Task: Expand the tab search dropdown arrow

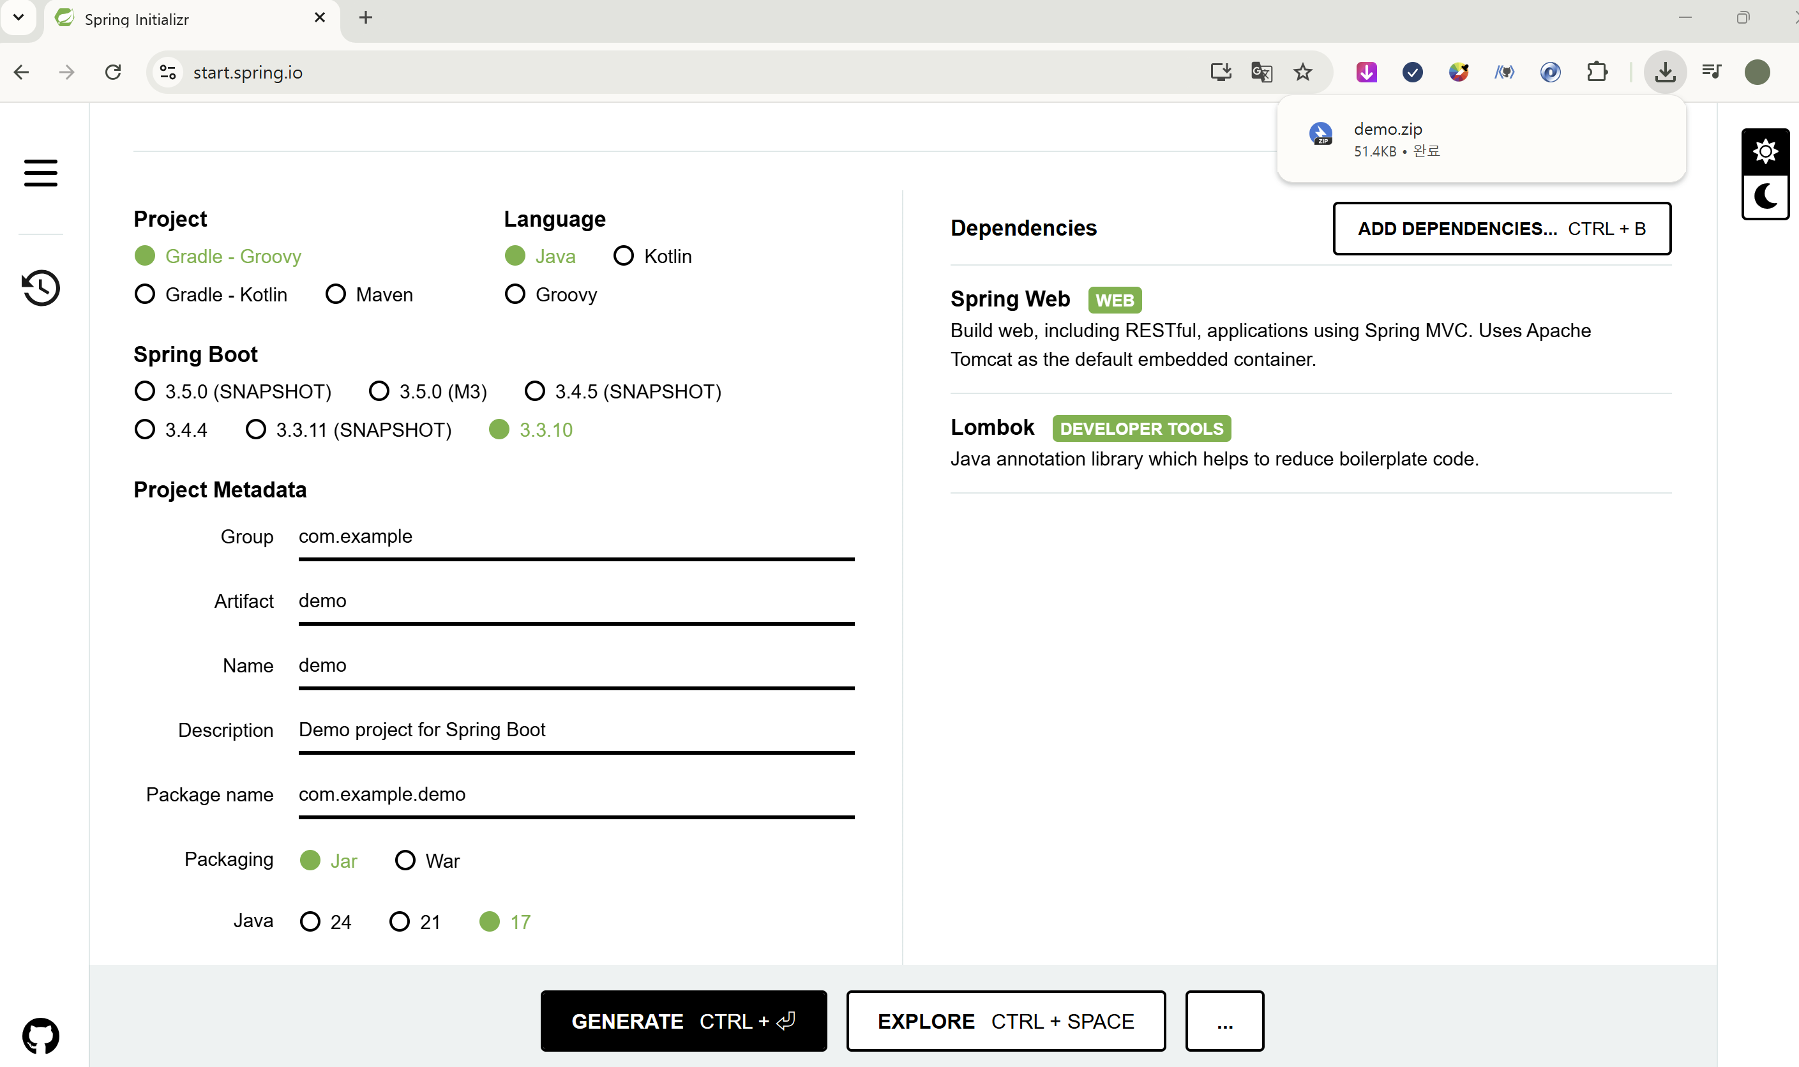Action: 19,17
